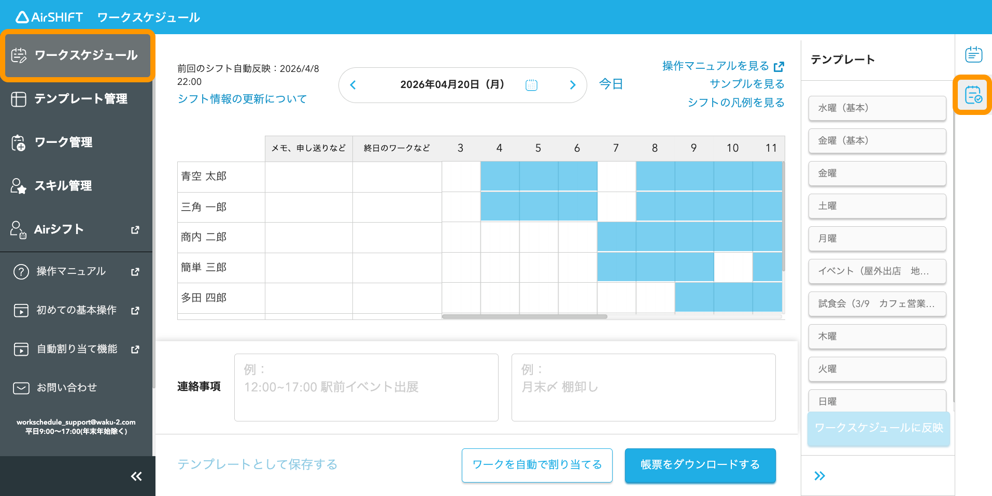The height and width of the screenshot is (496, 992).
Task: Jump to 今日
Action: [x=611, y=84]
